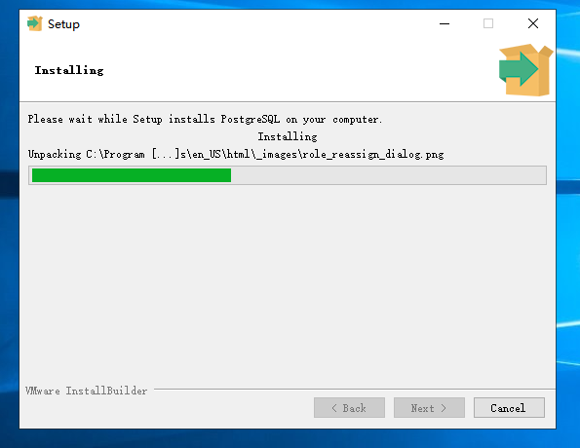580x448 pixels.
Task: Click the unfilled grey portion of progress bar
Action: [x=388, y=175]
